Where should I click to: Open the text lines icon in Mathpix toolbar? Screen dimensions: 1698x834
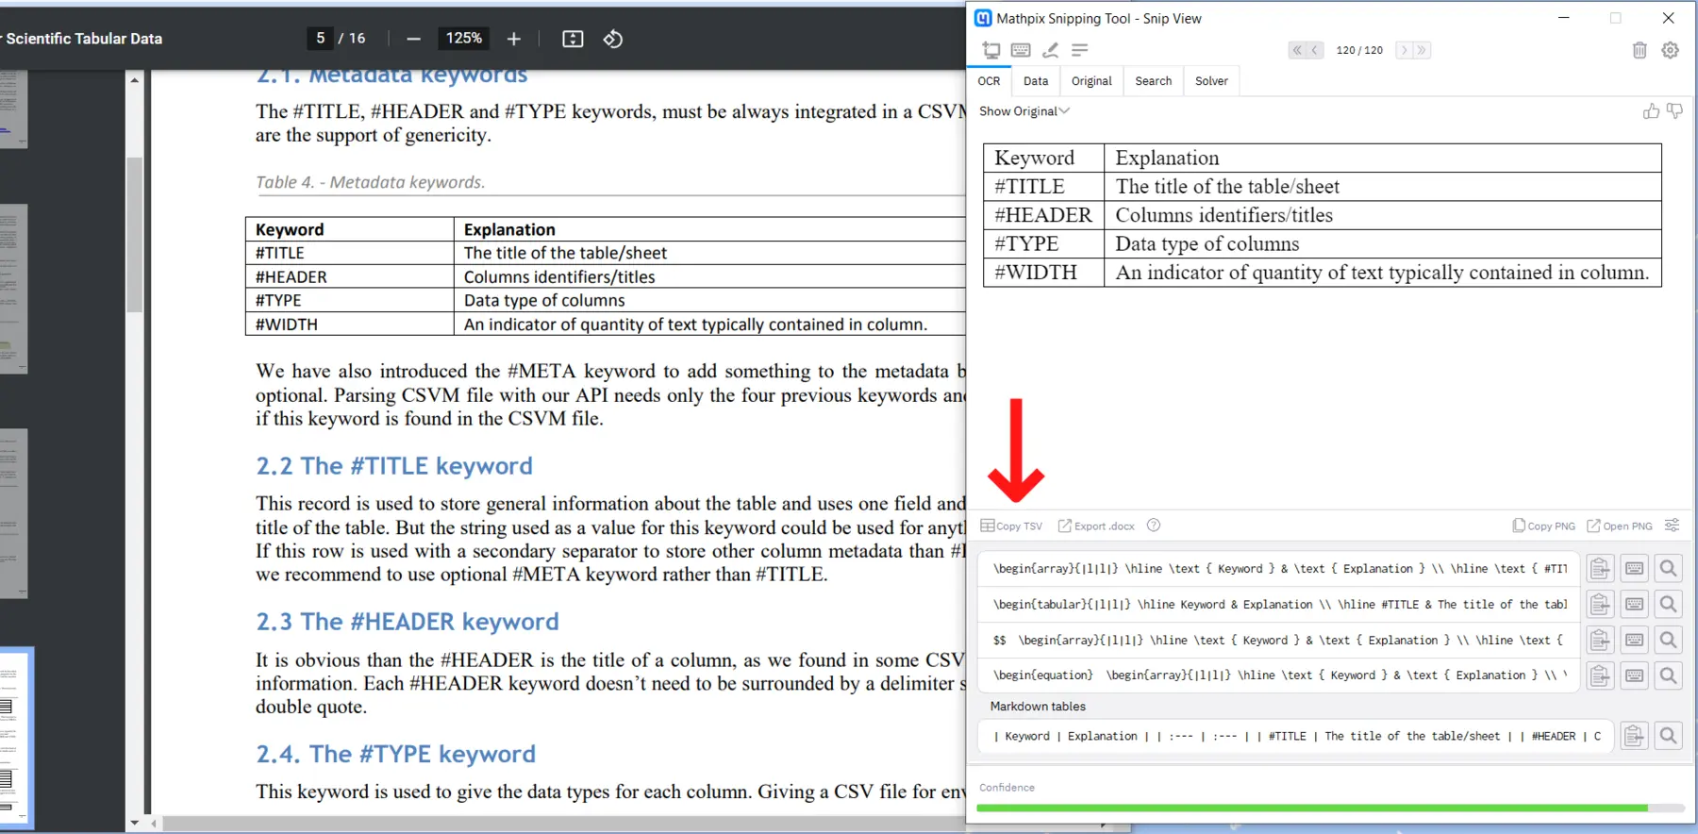[1080, 50]
